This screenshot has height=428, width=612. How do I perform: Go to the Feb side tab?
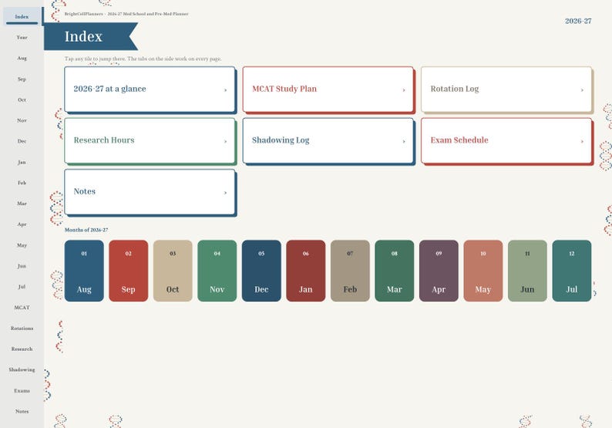[22, 183]
